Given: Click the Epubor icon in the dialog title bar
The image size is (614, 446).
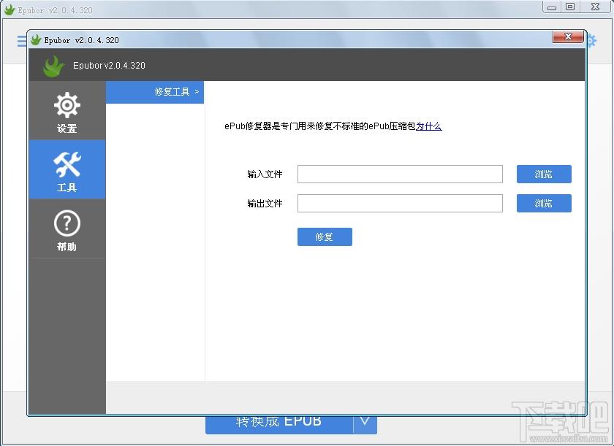Looking at the screenshot, I should (36, 39).
